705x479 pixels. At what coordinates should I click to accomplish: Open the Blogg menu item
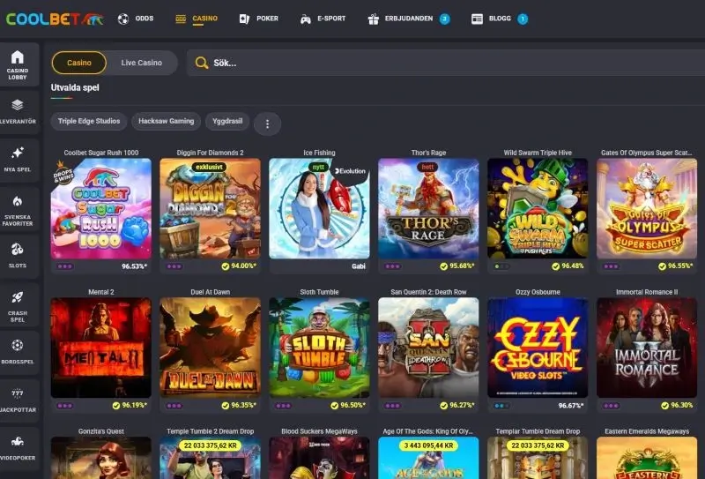[500, 19]
